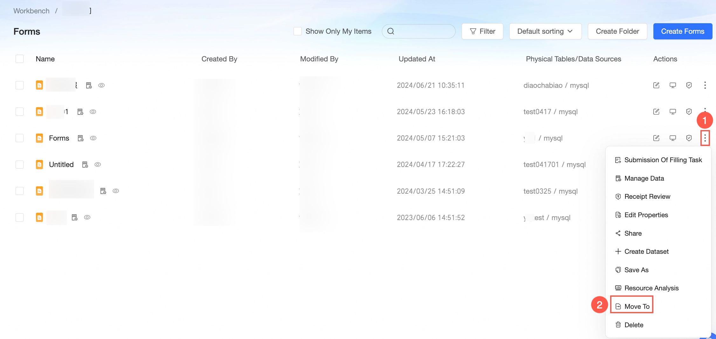
Task: Choose Submission Of Filling Task from the menu
Action: coord(658,160)
